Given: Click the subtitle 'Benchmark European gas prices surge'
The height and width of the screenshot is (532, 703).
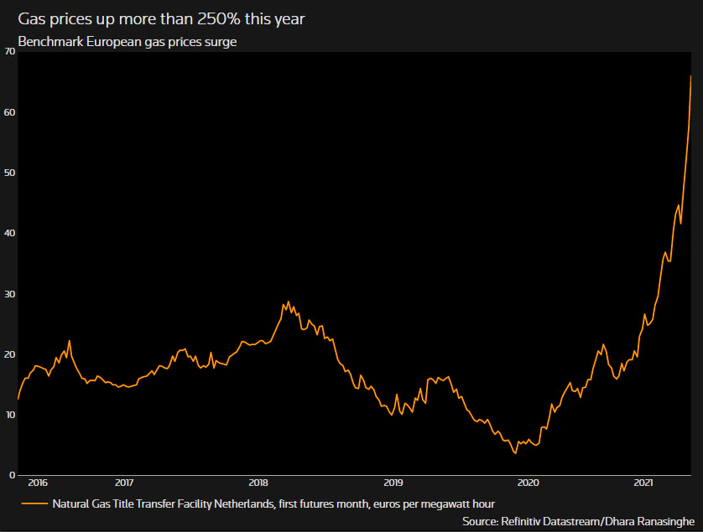Looking at the screenshot, I should point(128,42).
